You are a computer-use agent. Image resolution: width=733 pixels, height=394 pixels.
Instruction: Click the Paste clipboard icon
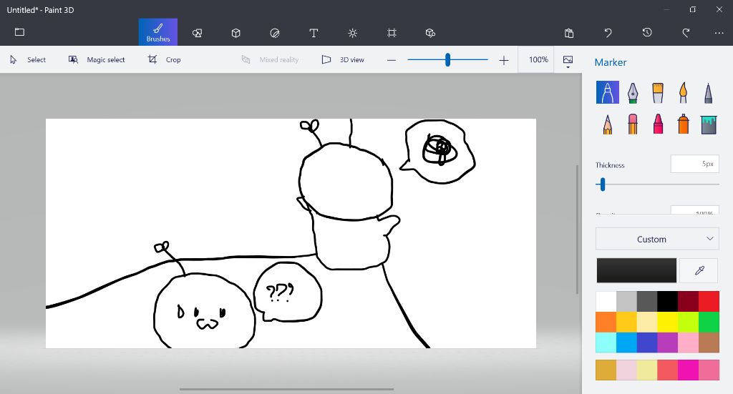pos(569,33)
